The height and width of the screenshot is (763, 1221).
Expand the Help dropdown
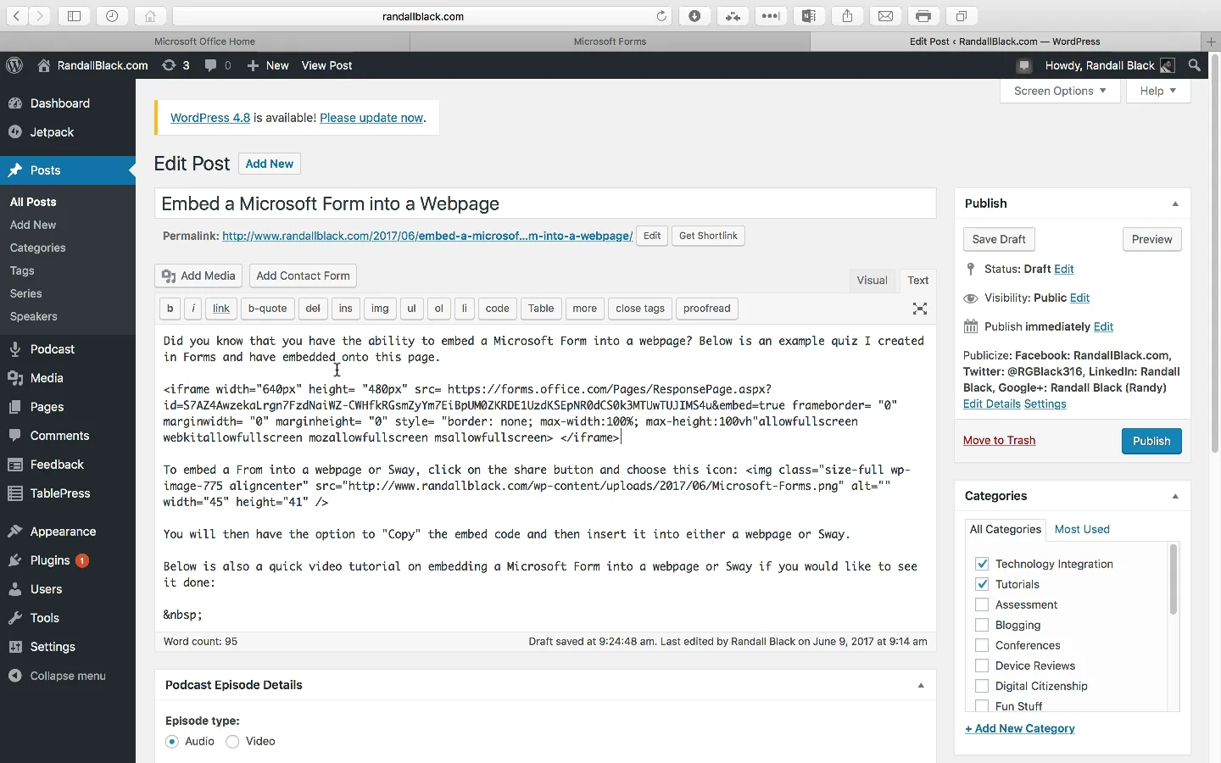[x=1158, y=91]
